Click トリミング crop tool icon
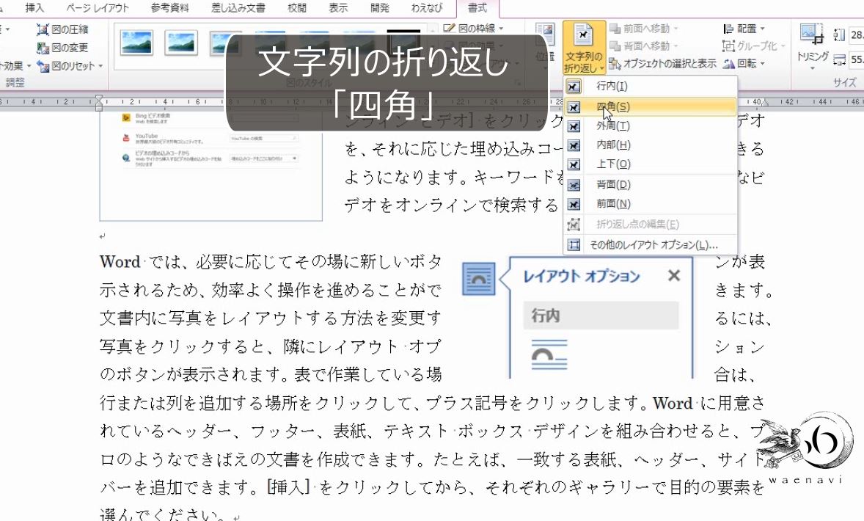The width and height of the screenshot is (864, 521). pyautogui.click(x=812, y=34)
